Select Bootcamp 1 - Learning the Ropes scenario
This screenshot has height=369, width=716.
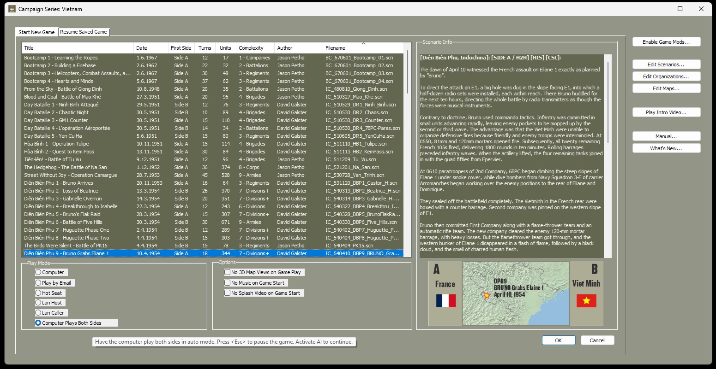click(x=212, y=58)
